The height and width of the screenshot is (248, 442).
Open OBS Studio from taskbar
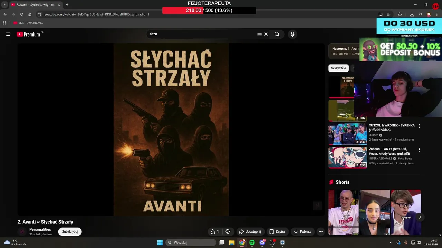pyautogui.click(x=272, y=242)
